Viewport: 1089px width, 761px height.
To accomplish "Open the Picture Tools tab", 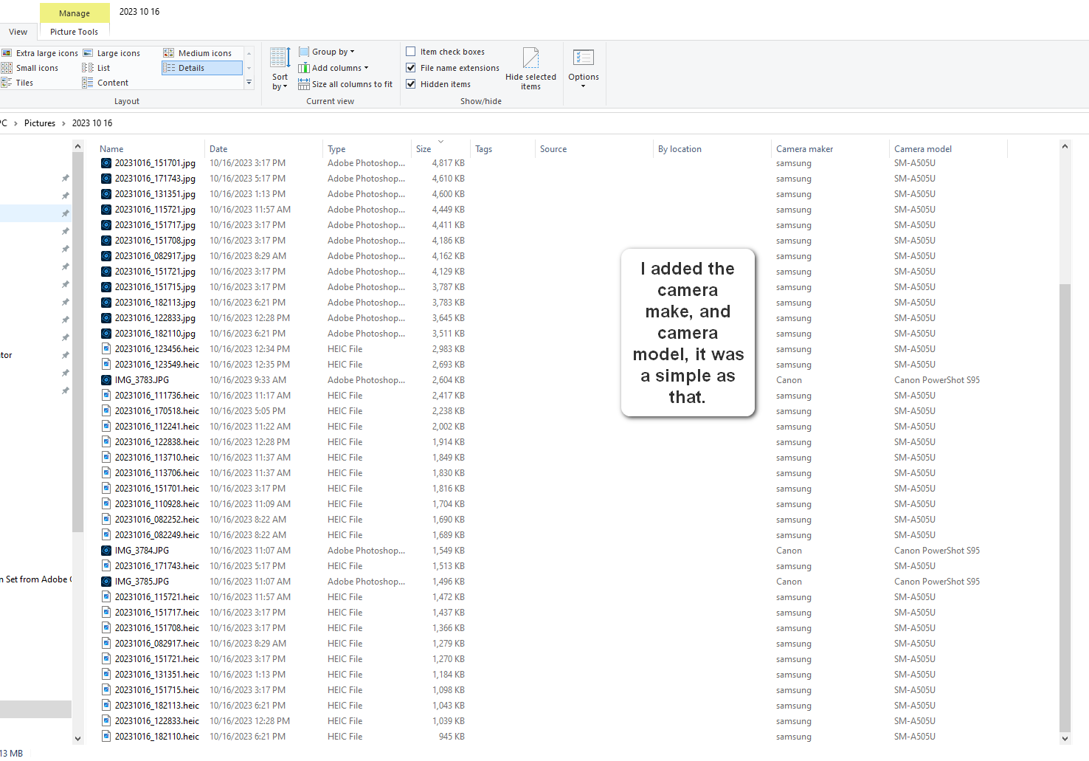I will [x=74, y=32].
